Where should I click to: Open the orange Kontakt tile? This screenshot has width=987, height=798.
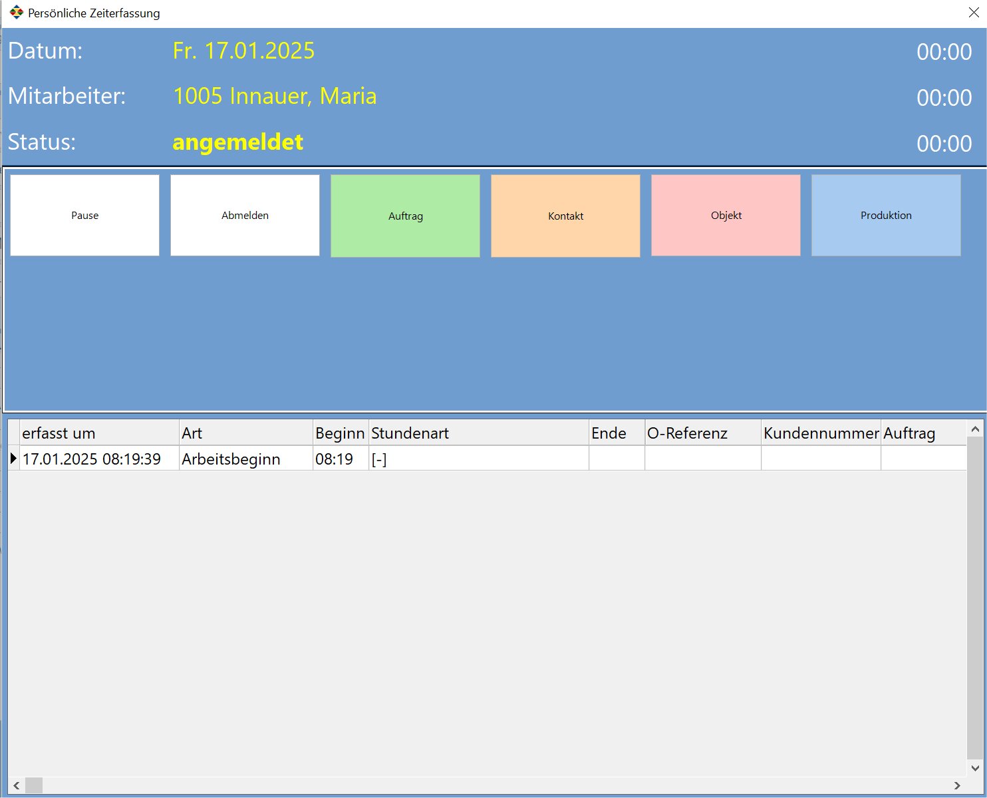565,216
